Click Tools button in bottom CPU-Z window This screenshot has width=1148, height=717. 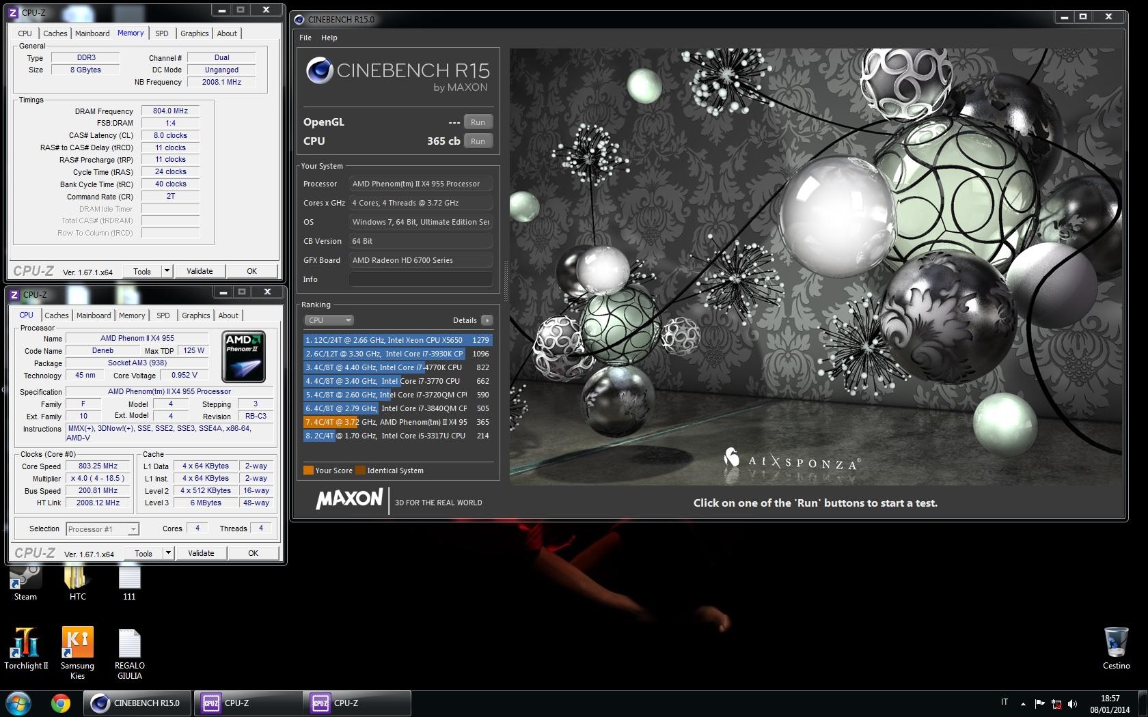pyautogui.click(x=143, y=553)
